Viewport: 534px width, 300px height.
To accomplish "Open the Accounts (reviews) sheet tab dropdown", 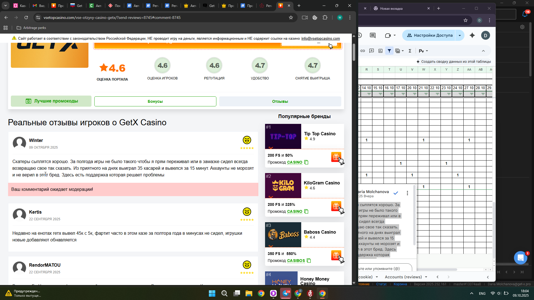I will click(x=426, y=277).
